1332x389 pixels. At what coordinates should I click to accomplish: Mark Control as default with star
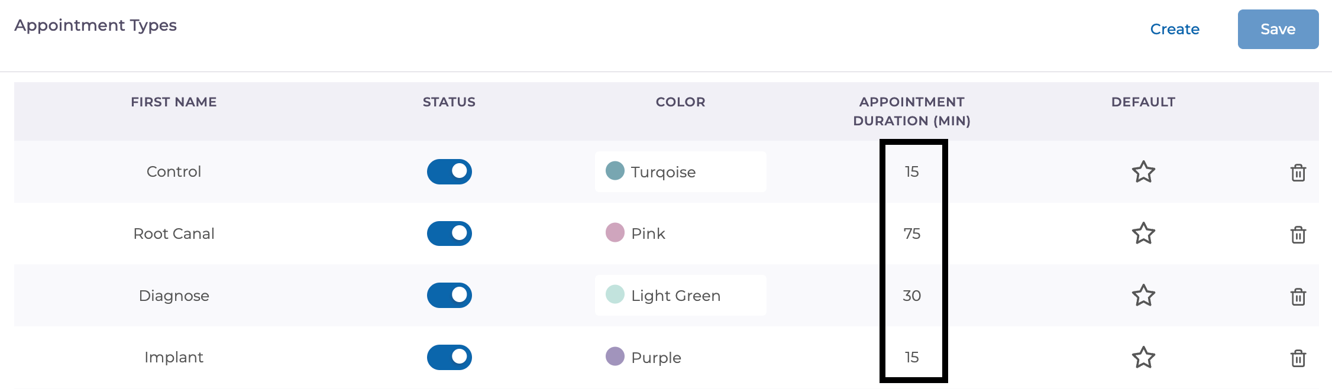tap(1143, 172)
